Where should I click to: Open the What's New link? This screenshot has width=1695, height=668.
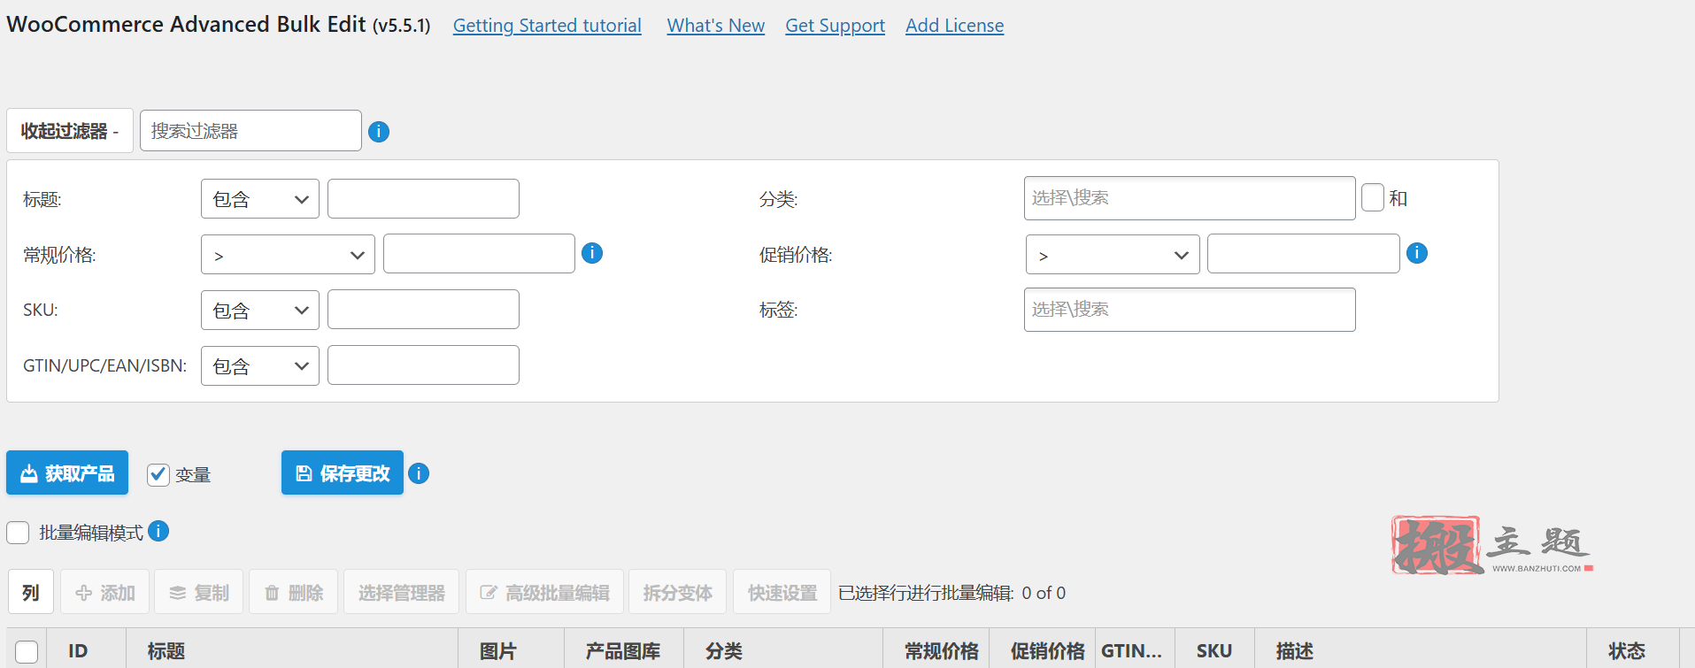(716, 26)
